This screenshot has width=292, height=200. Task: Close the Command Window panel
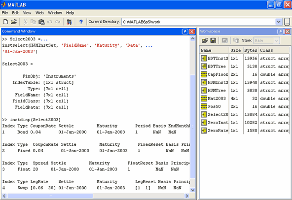(x=192, y=32)
